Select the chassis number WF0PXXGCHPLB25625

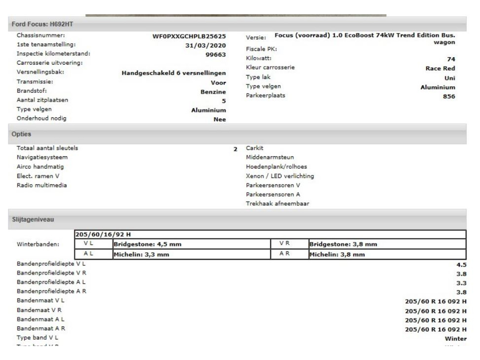click(189, 36)
